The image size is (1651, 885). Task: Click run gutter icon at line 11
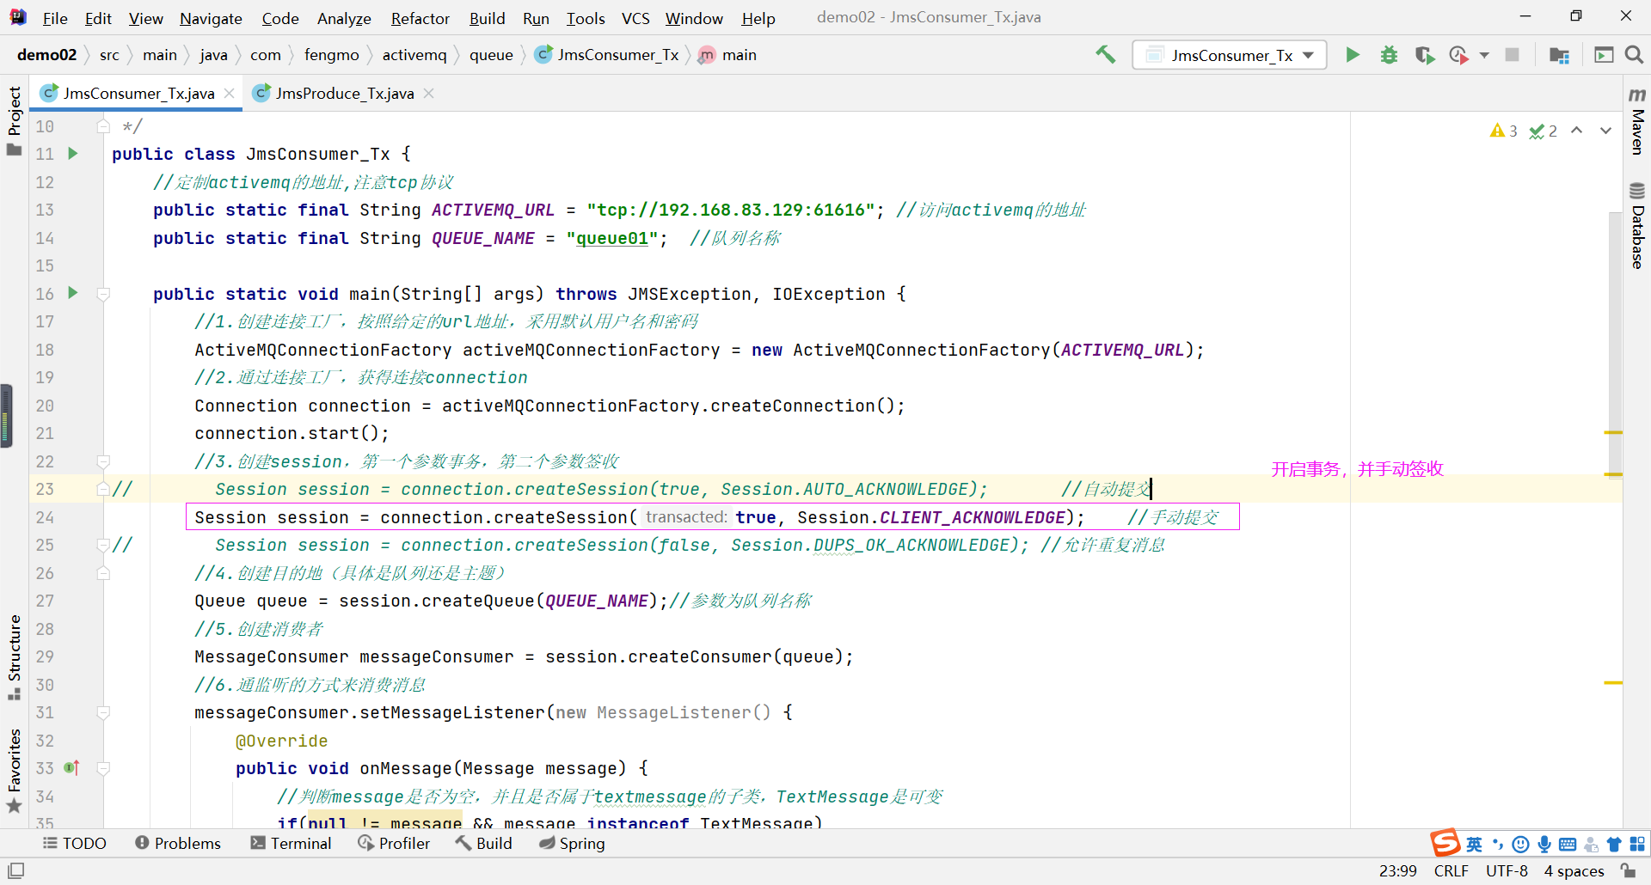point(73,153)
